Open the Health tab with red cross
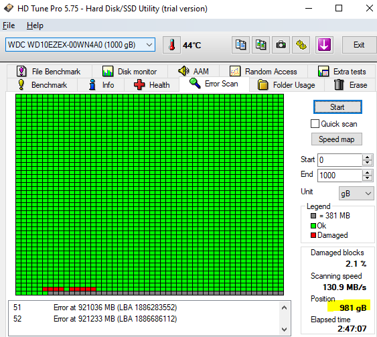 pyautogui.click(x=152, y=85)
